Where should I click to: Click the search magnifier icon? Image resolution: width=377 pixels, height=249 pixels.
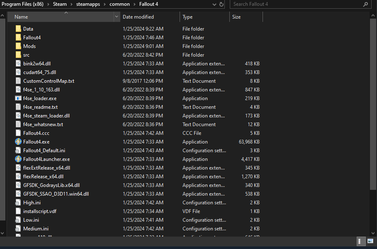pos(365,4)
